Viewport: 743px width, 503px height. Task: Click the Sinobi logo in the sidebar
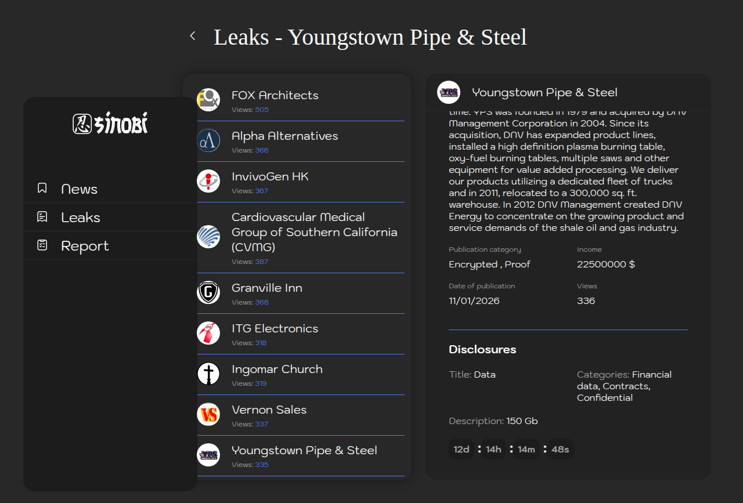point(110,123)
